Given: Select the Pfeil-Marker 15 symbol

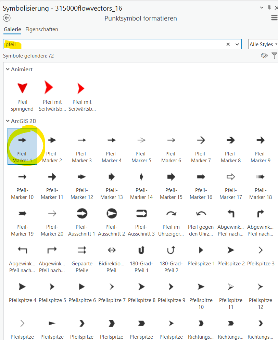Looking at the screenshot, I should [x=171, y=183].
